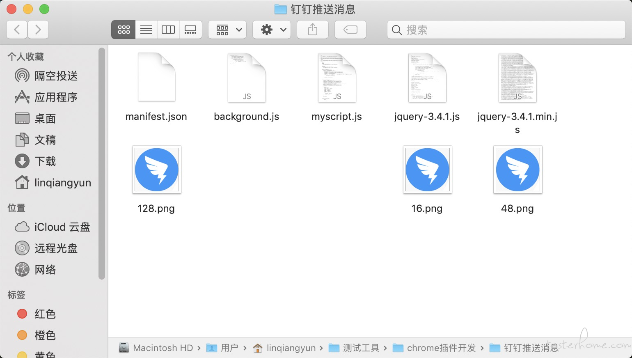Switch to column view
Image resolution: width=632 pixels, height=358 pixels.
pos(168,30)
